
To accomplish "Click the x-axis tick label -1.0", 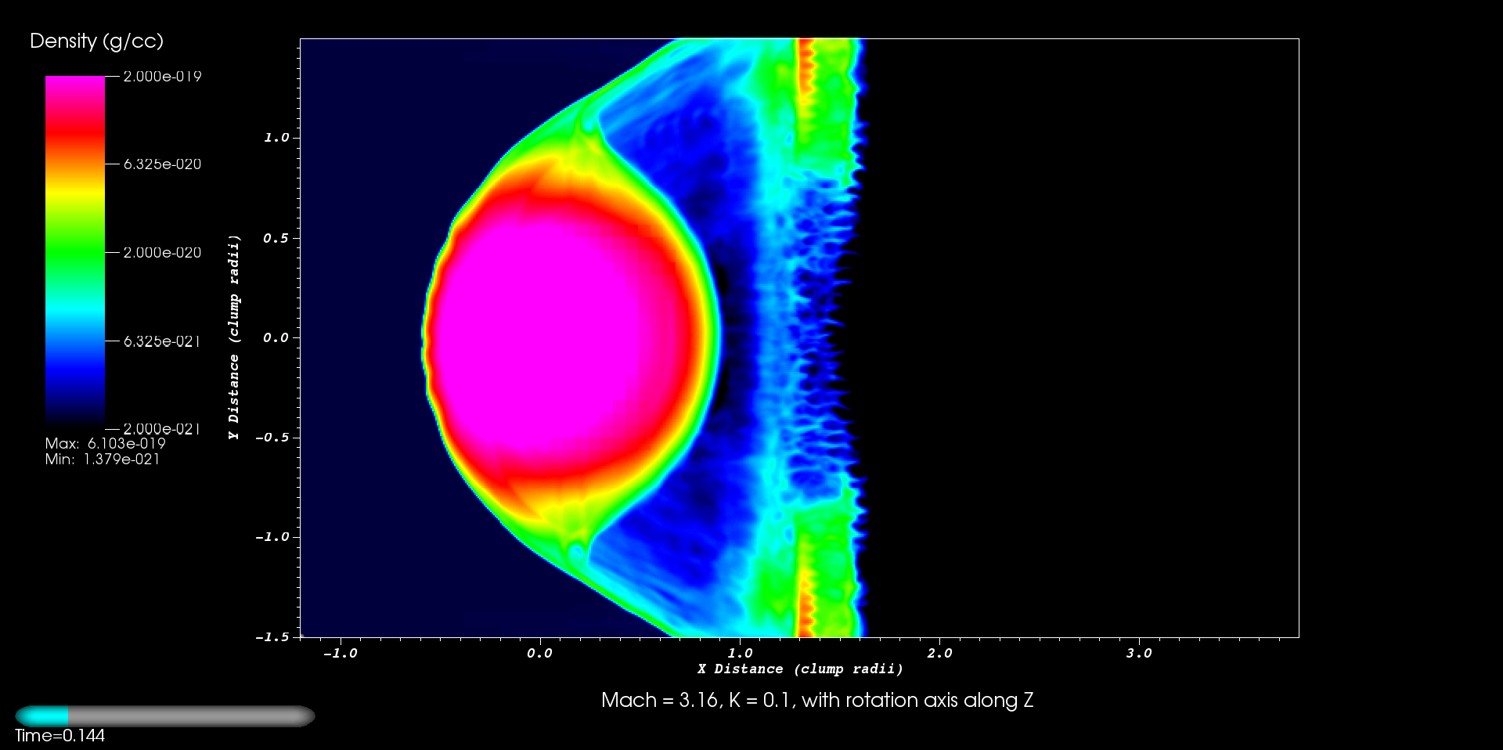I will pyautogui.click(x=340, y=654).
